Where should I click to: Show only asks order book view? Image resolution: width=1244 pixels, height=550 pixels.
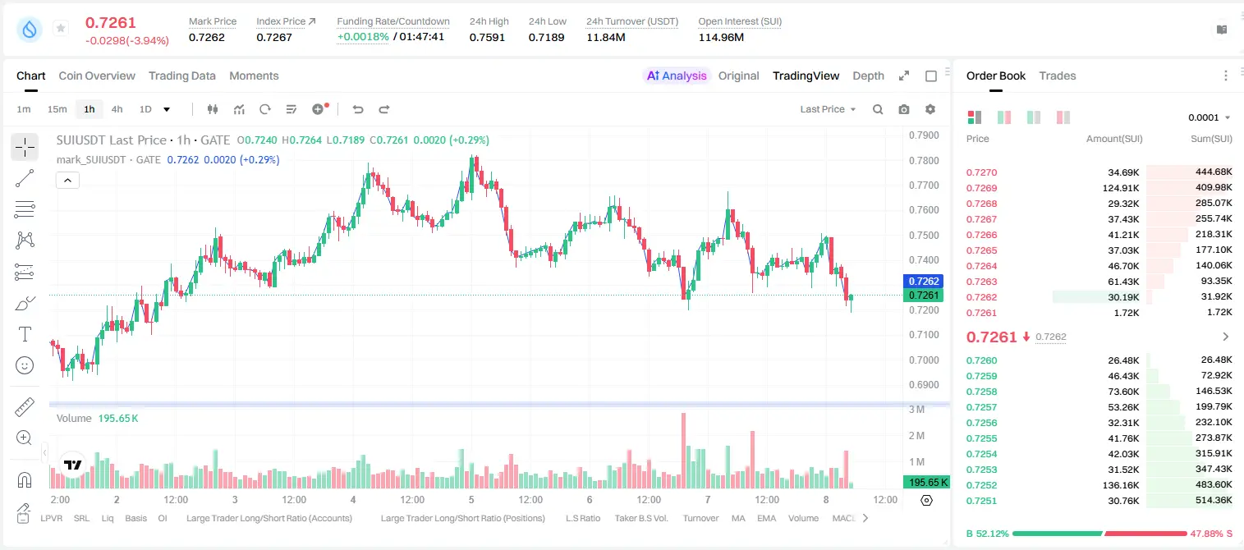pyautogui.click(x=1063, y=117)
